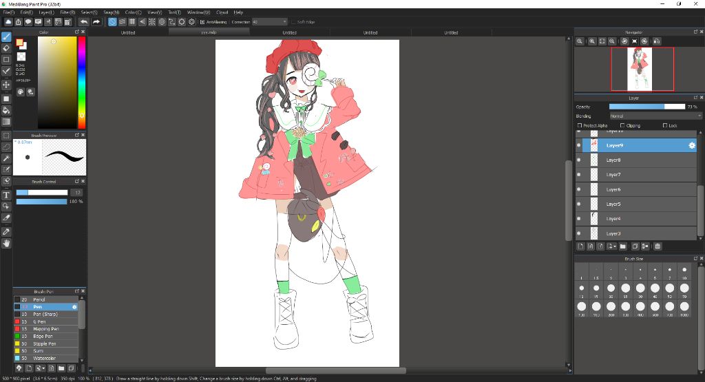
Task: Click the cloud icon in top toolbar
Action: click(8, 21)
